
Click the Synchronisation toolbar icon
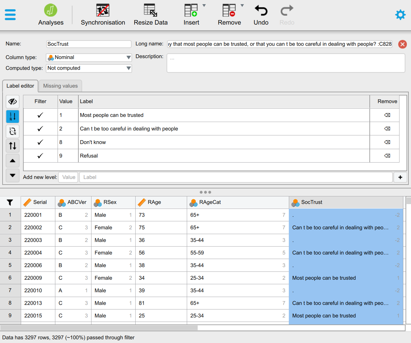103,11
